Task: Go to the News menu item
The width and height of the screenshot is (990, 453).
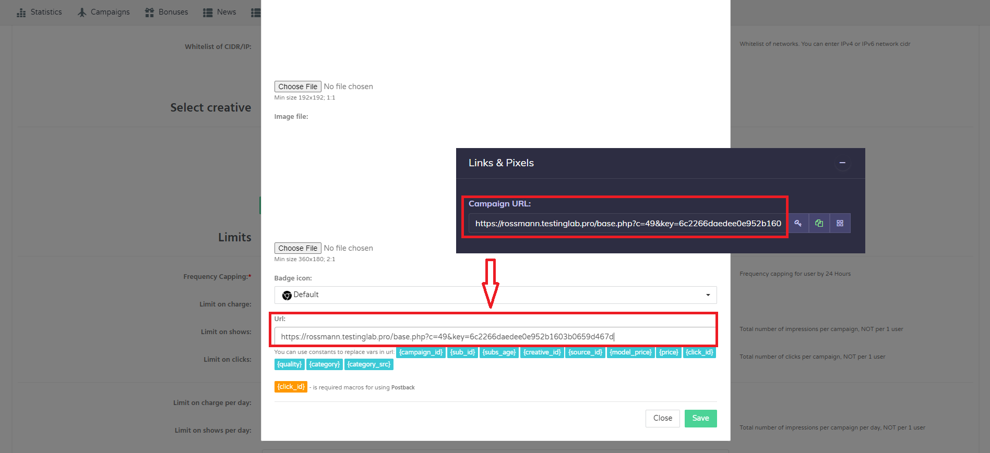Action: [226, 12]
